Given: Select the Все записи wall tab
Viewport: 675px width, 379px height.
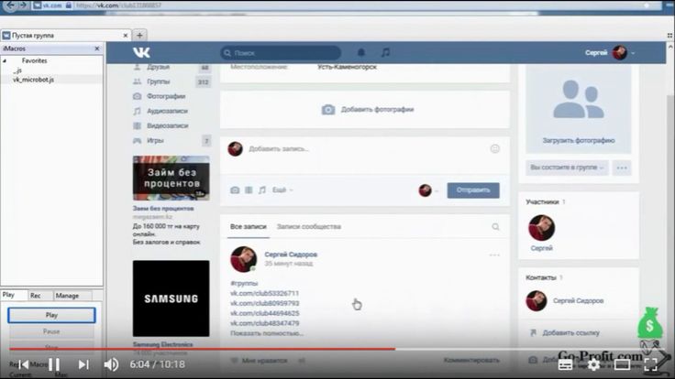Looking at the screenshot, I should point(249,226).
